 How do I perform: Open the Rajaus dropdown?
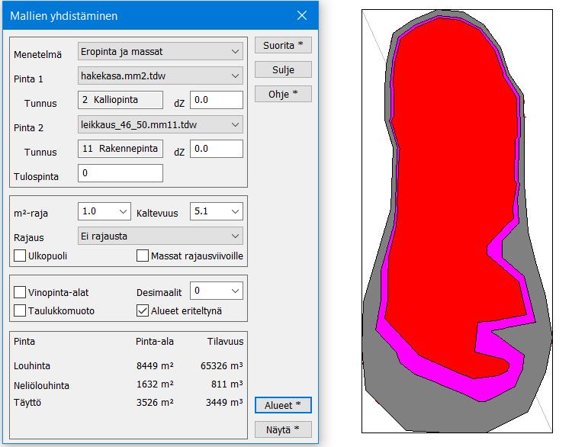(x=160, y=236)
